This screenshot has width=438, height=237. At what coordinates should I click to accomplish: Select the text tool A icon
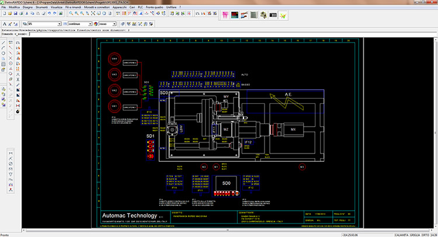click(5, 24)
